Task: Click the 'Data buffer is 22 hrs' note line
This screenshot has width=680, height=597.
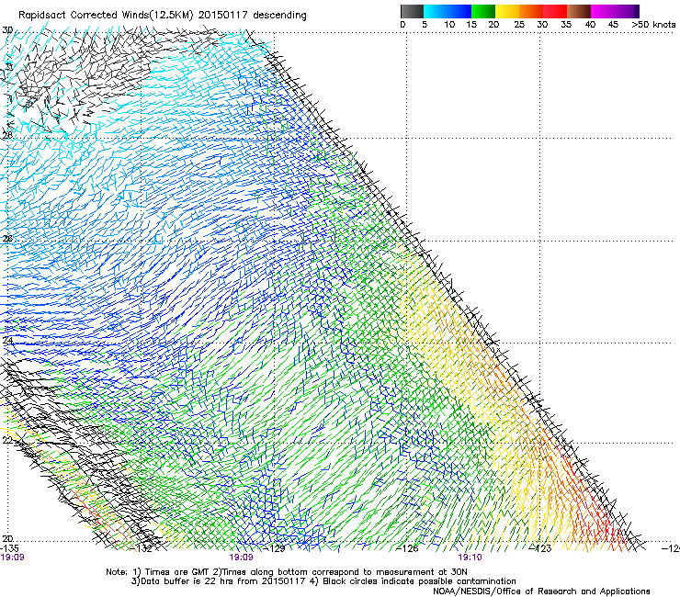Action: pyautogui.click(x=323, y=581)
